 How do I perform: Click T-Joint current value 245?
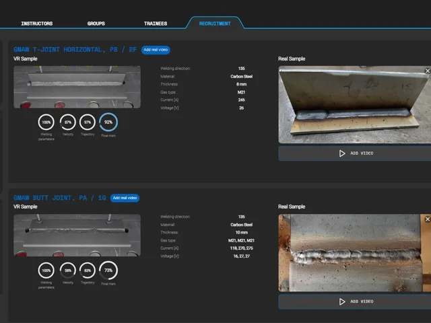tap(241, 100)
